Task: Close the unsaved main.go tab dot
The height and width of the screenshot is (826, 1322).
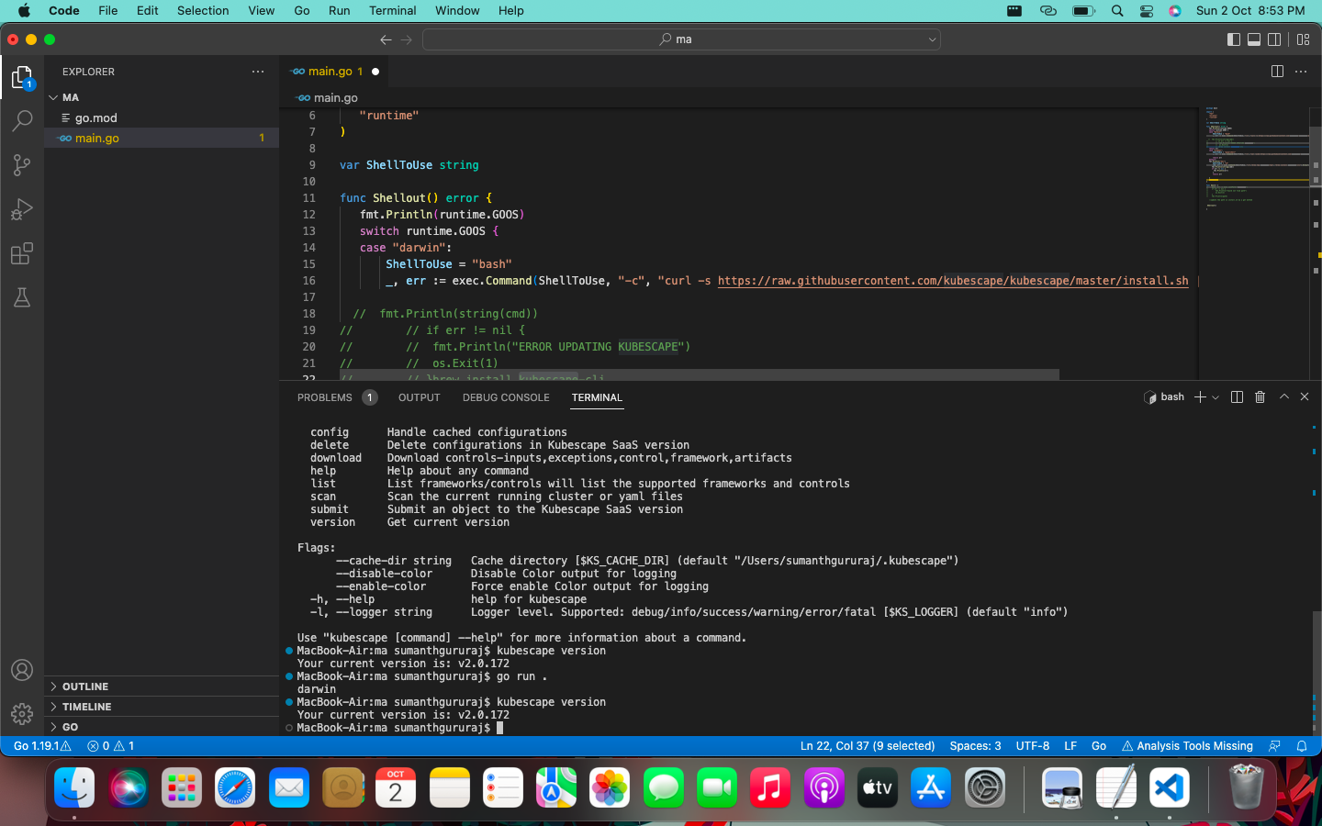Action: click(375, 72)
